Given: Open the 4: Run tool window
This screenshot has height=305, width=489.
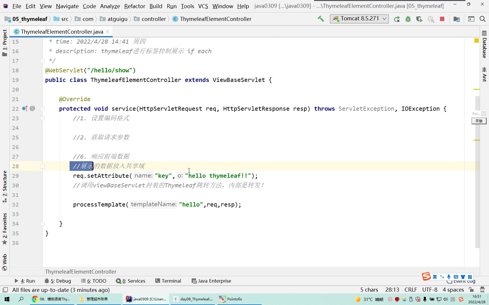Looking at the screenshot, I should [25, 281].
